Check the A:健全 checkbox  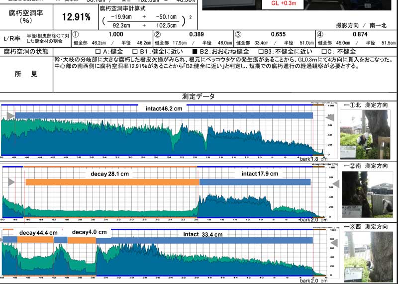(98, 52)
